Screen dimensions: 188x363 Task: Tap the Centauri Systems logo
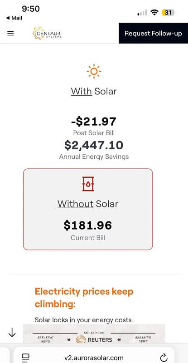coord(47,33)
